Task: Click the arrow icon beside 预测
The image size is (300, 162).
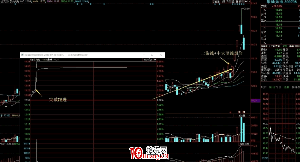Action: coord(246,1)
